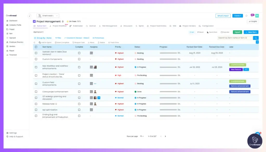Mark Finding Bug and Enhancement complete checkbox

tap(79, 116)
